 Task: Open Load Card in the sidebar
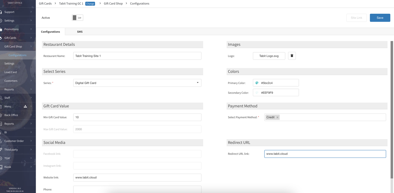coord(10,72)
